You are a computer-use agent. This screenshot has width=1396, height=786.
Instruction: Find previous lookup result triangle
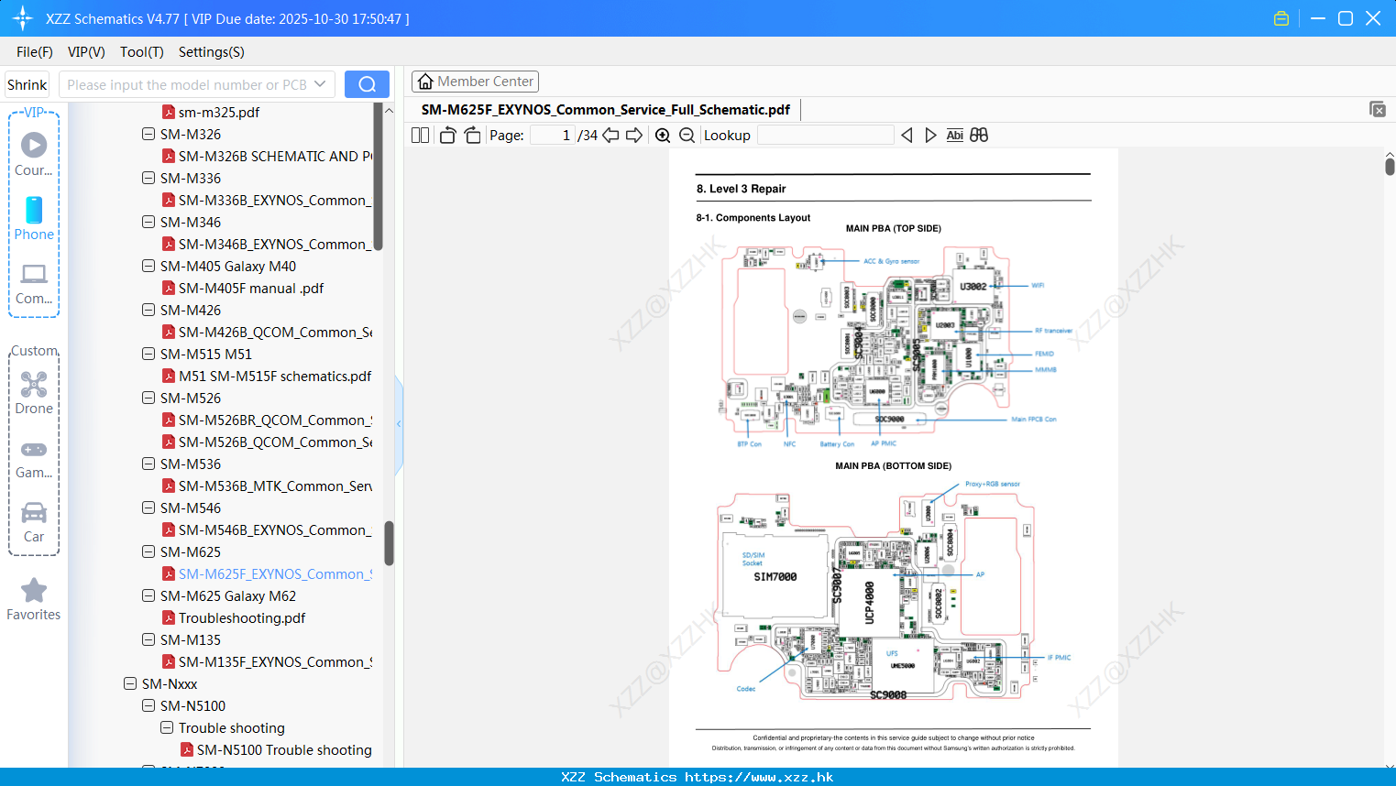tap(907, 135)
